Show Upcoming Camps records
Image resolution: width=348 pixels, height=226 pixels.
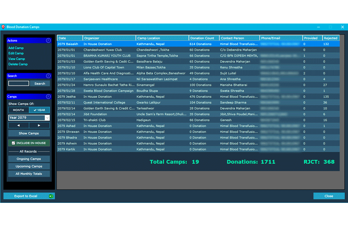29,167
